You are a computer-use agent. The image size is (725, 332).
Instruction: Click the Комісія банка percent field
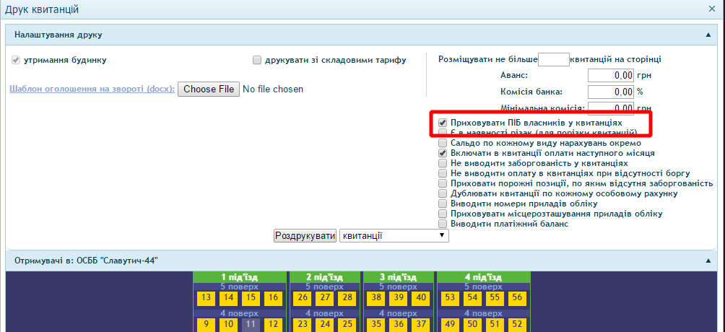point(611,92)
